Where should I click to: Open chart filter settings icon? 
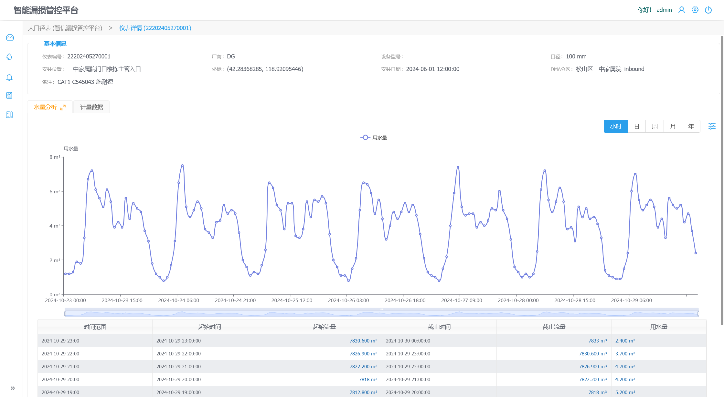click(x=712, y=126)
